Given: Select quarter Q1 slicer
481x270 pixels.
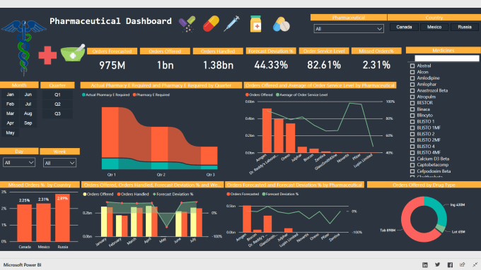Looking at the screenshot, I should point(57,94).
